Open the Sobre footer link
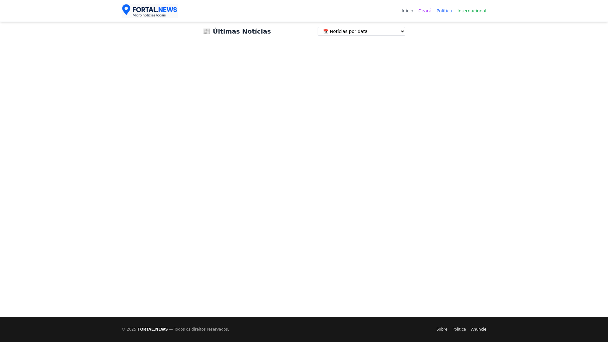Screen dimensions: 608x342 (442, 329)
